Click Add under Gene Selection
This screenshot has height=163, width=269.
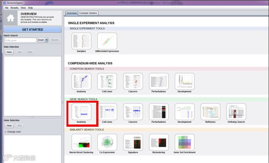(19, 125)
